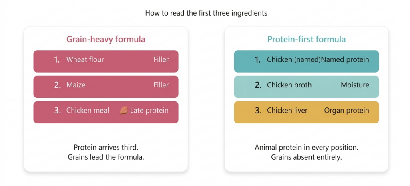The width and height of the screenshot is (410, 186).
Task: Select the Chicken broth ingredient name
Action: point(289,85)
